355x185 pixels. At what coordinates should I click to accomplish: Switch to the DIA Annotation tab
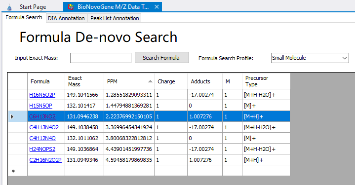coord(66,18)
